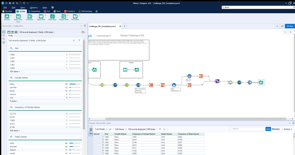
Task: Open a new workflow tab with plus
Action: coord(125,26)
